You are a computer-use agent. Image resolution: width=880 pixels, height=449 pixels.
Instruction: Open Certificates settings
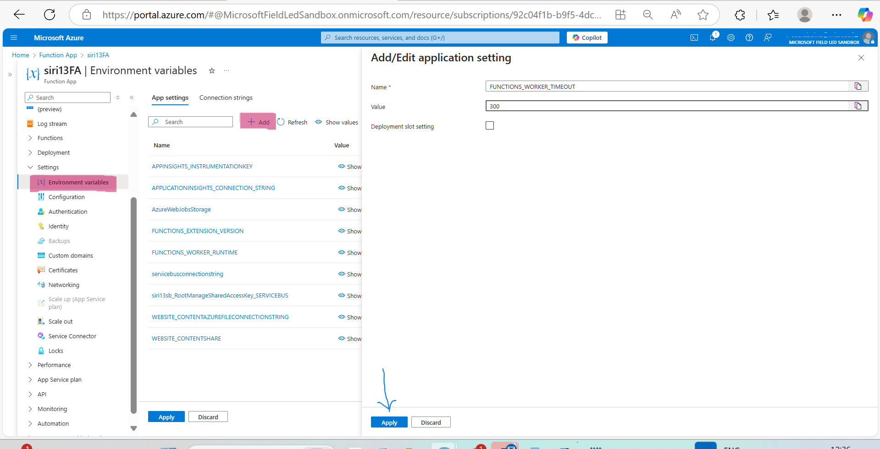pos(63,270)
